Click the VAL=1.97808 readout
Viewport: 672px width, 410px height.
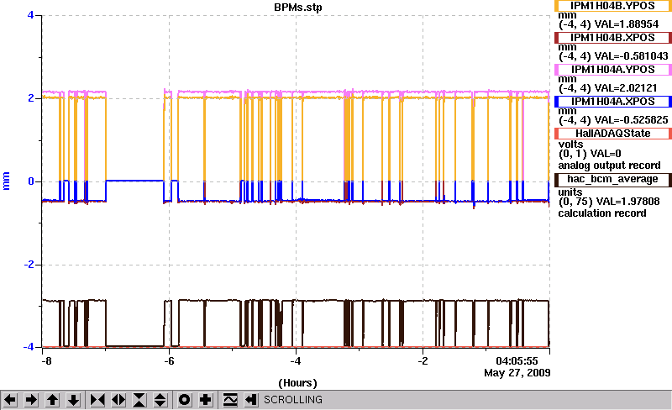627,202
